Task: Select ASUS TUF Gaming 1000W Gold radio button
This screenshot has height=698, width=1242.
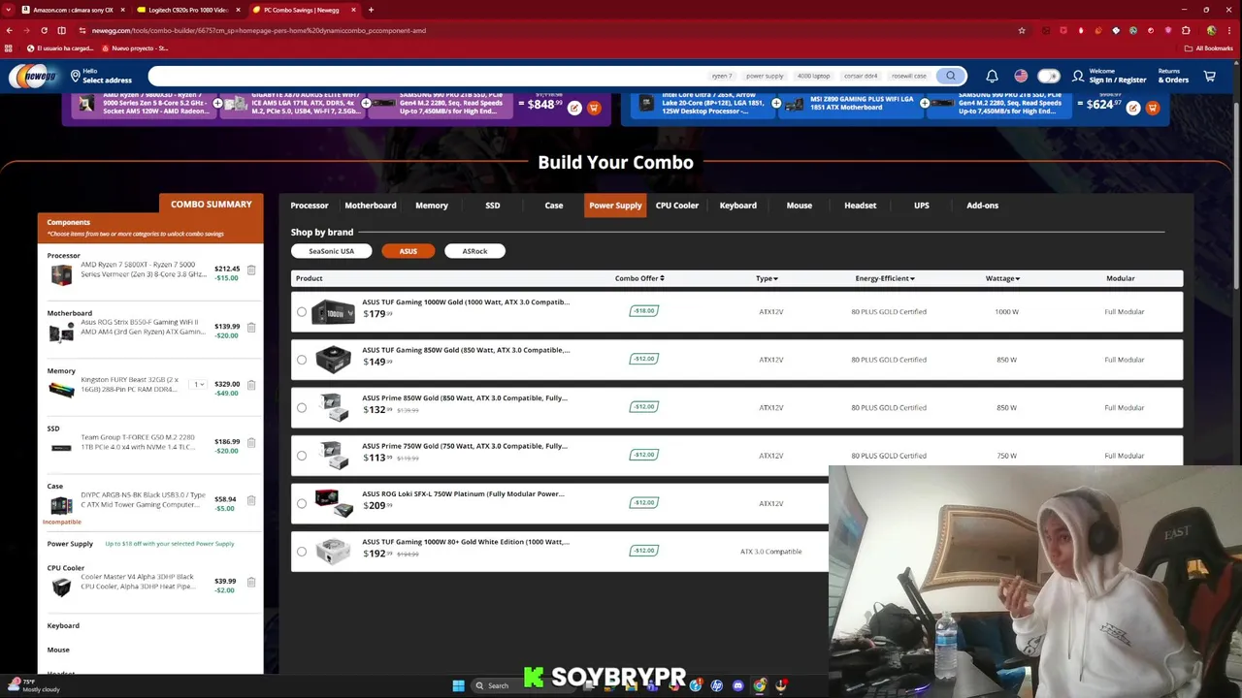Action: point(302,312)
